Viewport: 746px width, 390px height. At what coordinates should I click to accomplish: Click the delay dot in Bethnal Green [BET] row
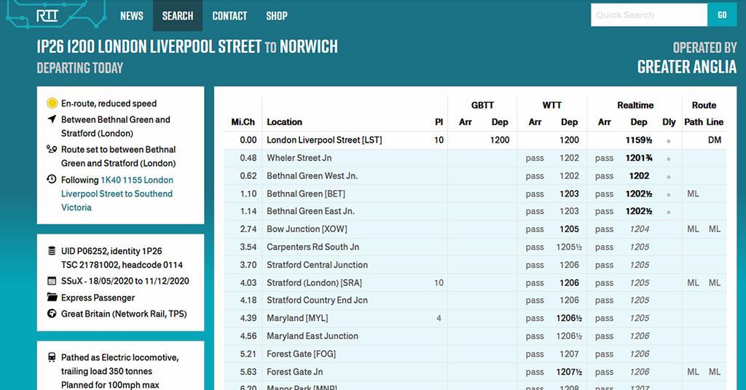(669, 195)
